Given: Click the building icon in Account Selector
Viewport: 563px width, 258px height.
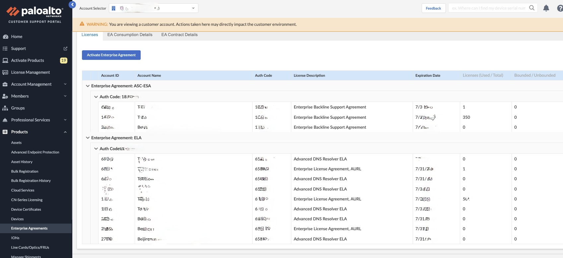Looking at the screenshot, I should tap(113, 8).
